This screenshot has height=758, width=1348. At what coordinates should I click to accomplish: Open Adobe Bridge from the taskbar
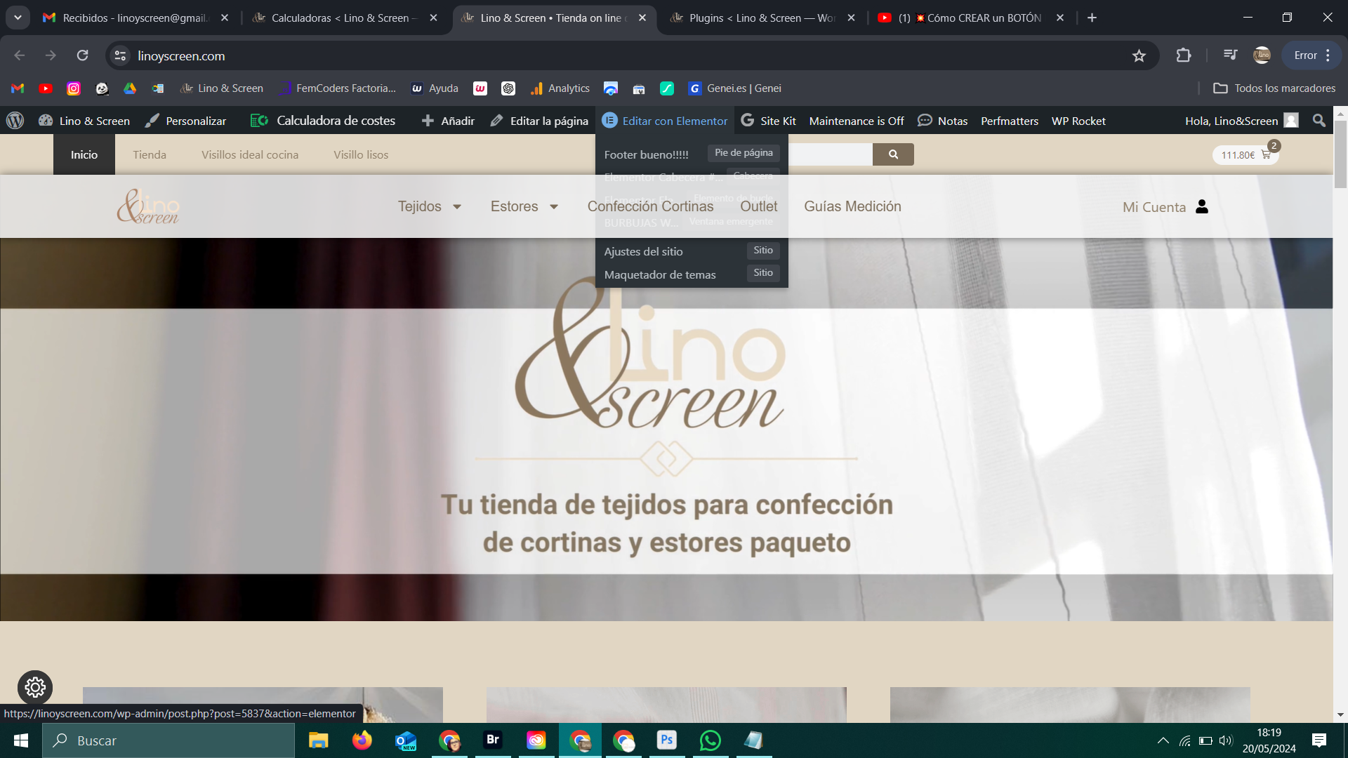493,740
